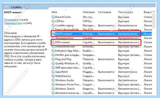The height and width of the screenshot is (98, 160).
Task: Click the SMP дисковых про... gear icon
Action: [x=53, y=67]
